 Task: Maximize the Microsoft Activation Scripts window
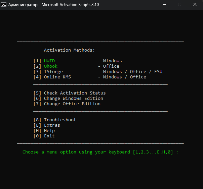click(179, 5)
